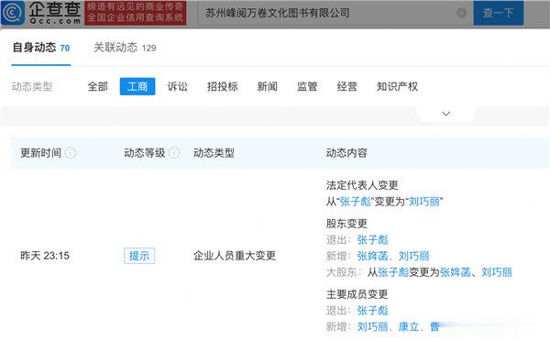Image resolution: width=550 pixels, height=341 pixels.
Task: Click the 动态内容 column header
Action: (x=346, y=153)
